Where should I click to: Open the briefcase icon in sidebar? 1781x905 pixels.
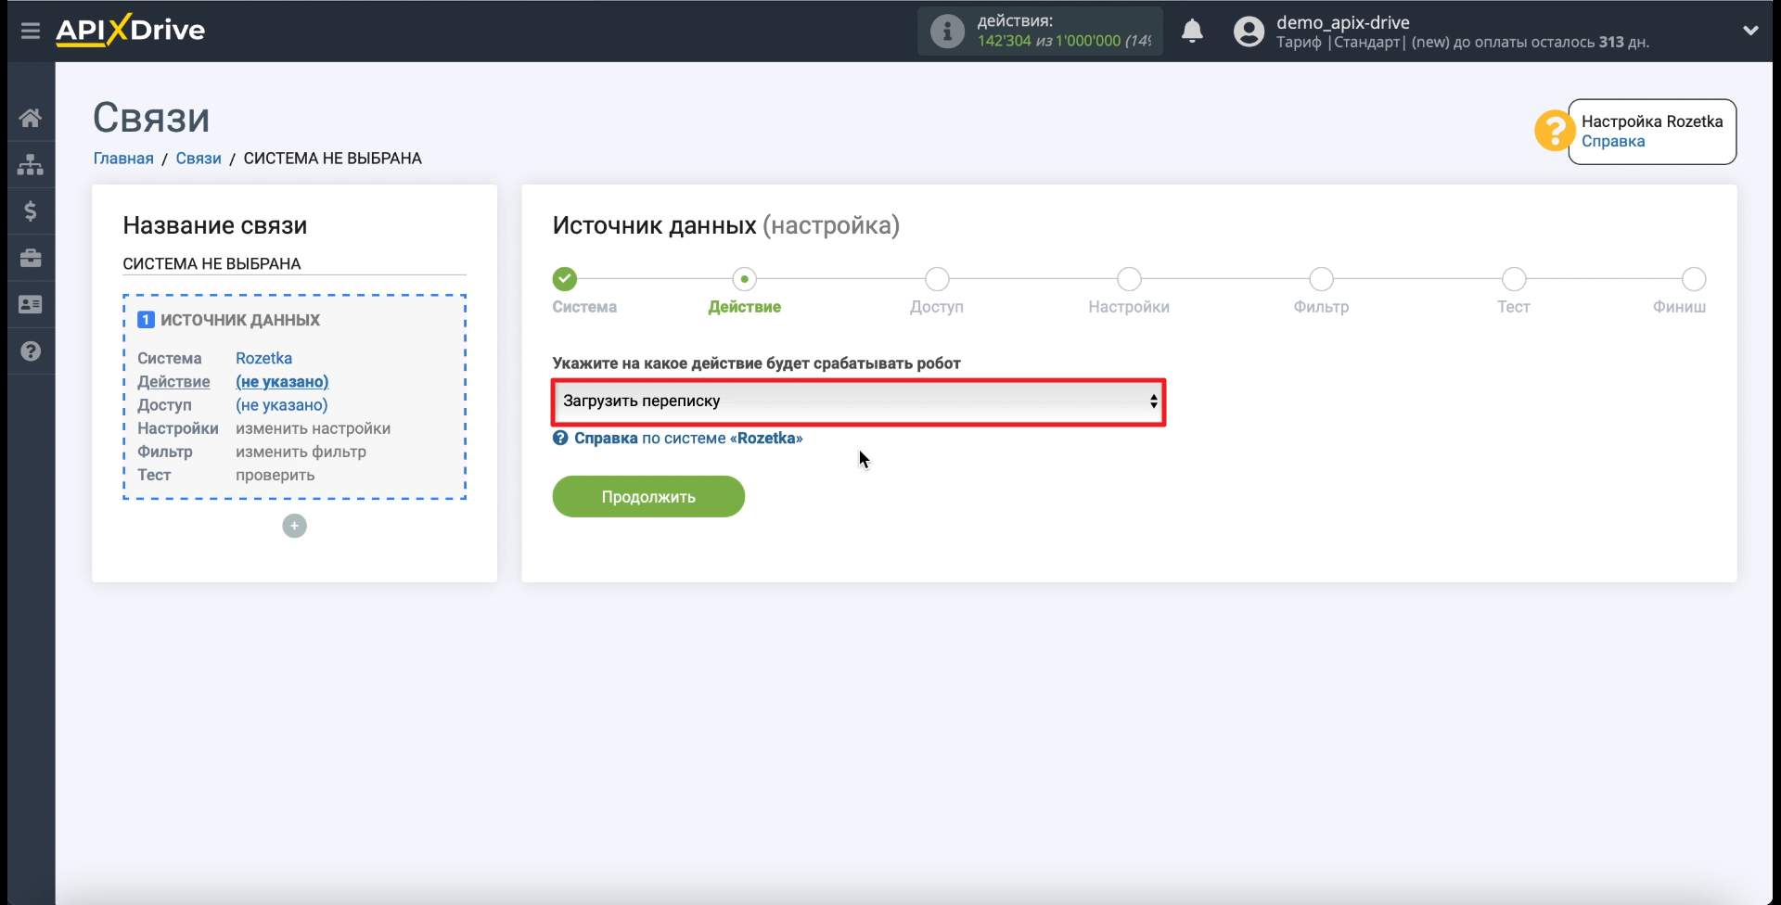pos(31,258)
